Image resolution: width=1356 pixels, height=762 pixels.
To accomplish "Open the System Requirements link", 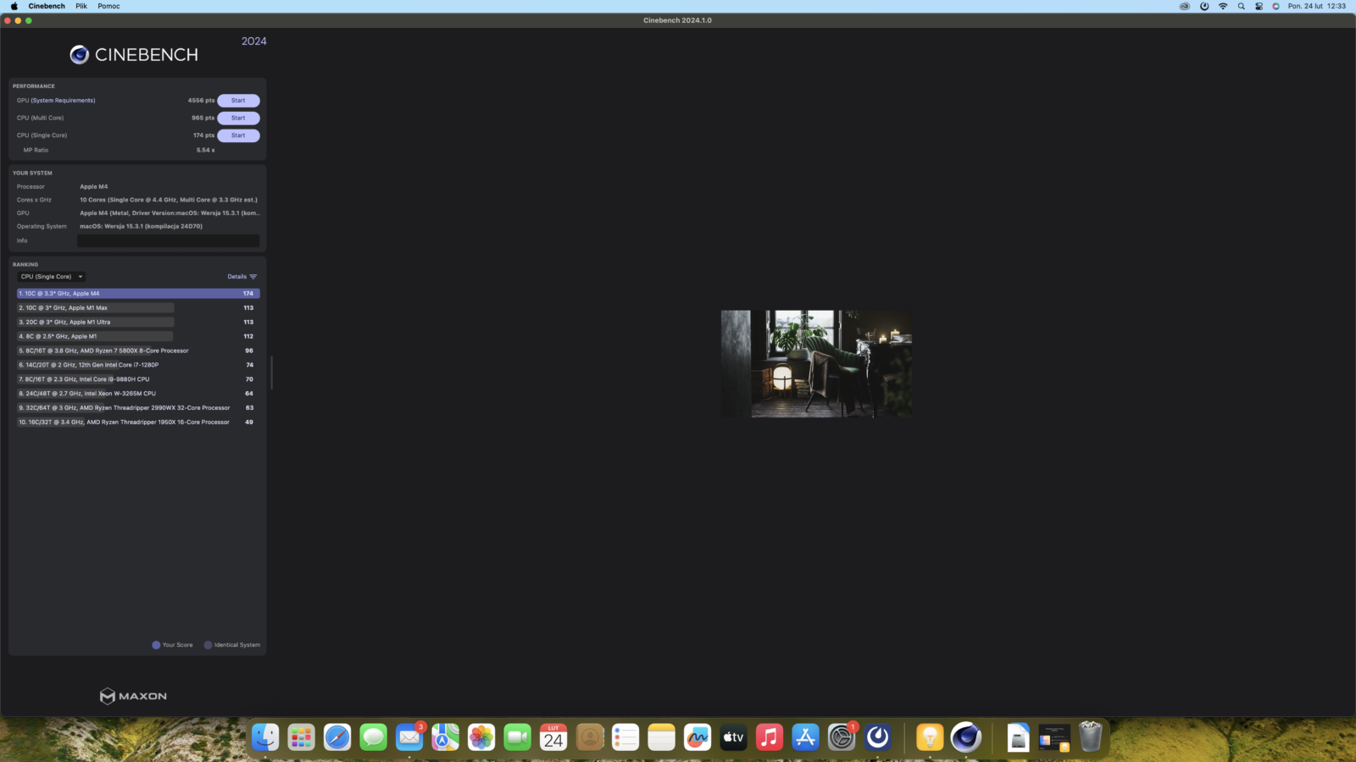I will pos(64,101).
